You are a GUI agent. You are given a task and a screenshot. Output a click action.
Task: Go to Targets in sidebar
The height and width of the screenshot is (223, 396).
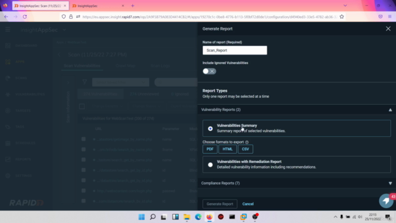pos(23,110)
